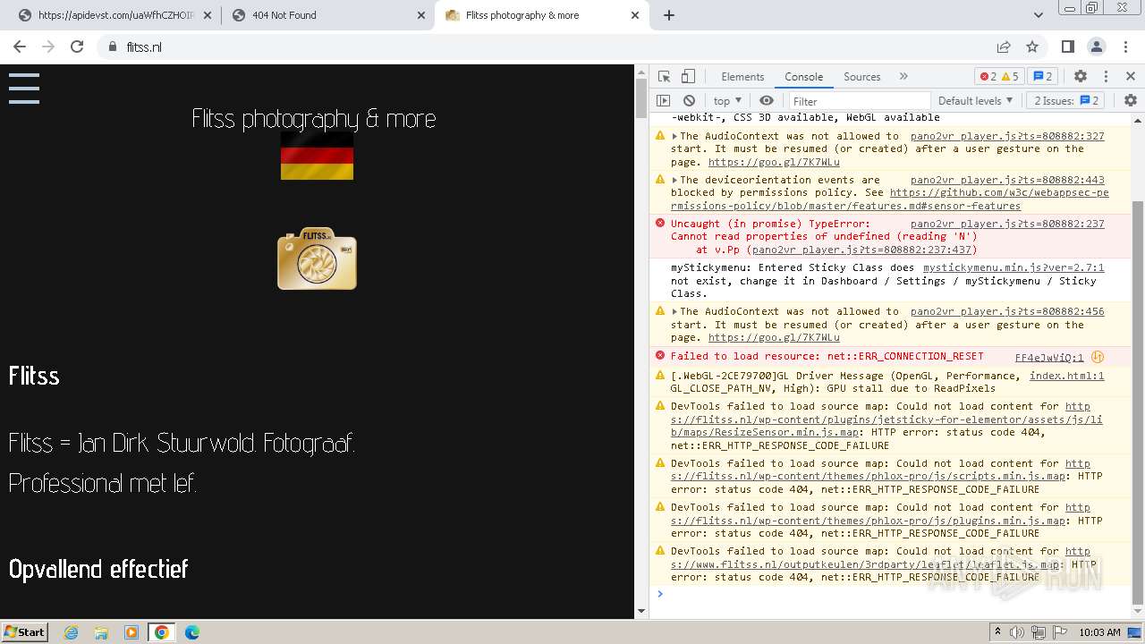The height and width of the screenshot is (644, 1145).
Task: Click the golden Flitss camera logo
Action: tap(317, 258)
